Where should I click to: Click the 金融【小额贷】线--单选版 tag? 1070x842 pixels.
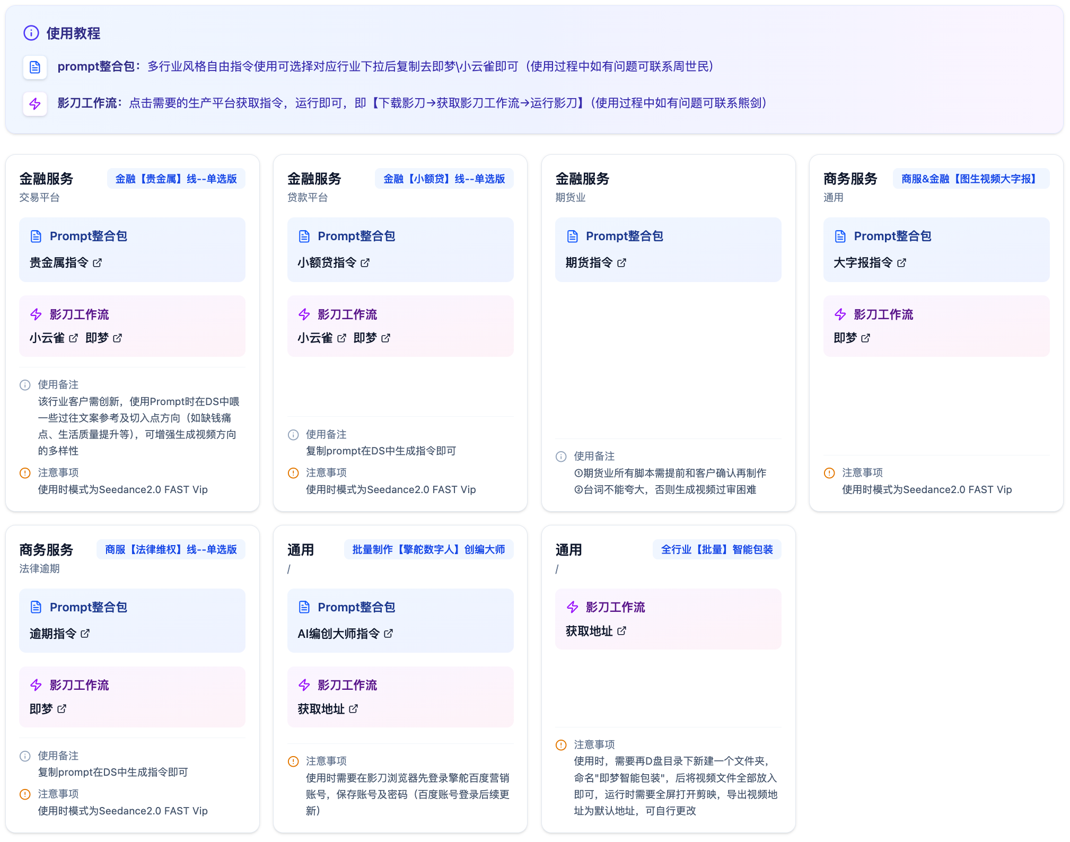(444, 179)
